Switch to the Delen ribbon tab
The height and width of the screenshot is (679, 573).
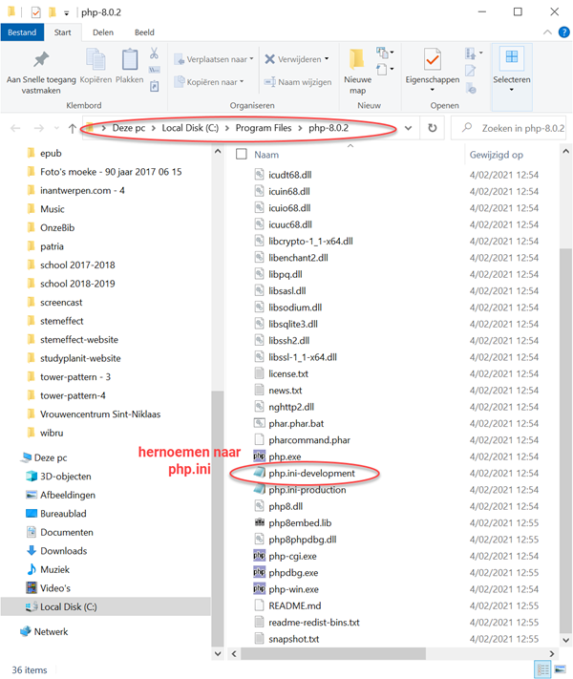[103, 32]
